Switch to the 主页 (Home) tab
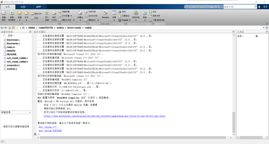Viewport: 269px width, 144px height. click(x=8, y=7)
